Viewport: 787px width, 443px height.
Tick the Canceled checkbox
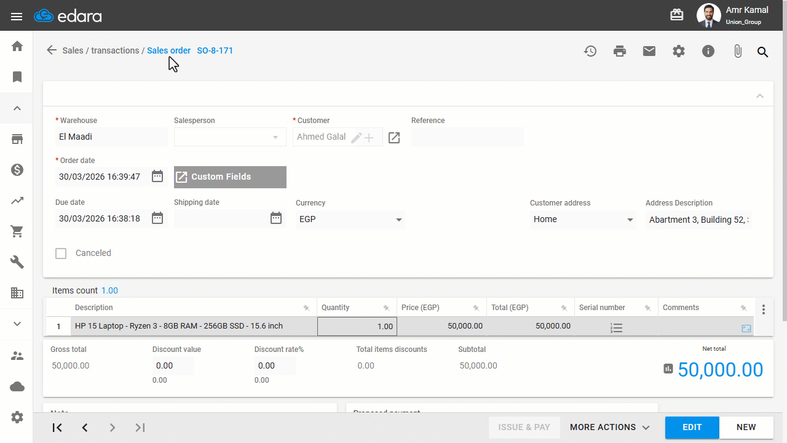(x=61, y=253)
